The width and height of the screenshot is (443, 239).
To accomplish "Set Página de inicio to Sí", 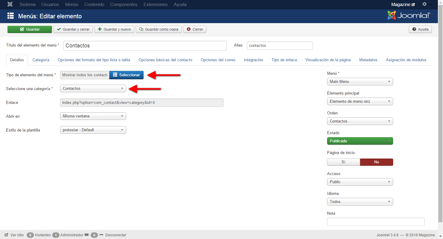I will 343,162.
